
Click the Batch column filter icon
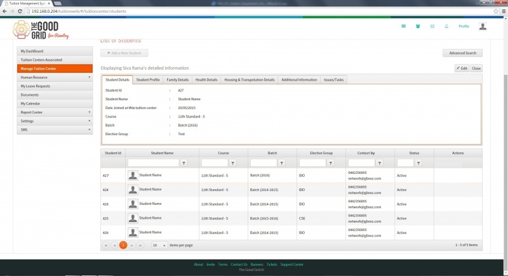[281, 163]
